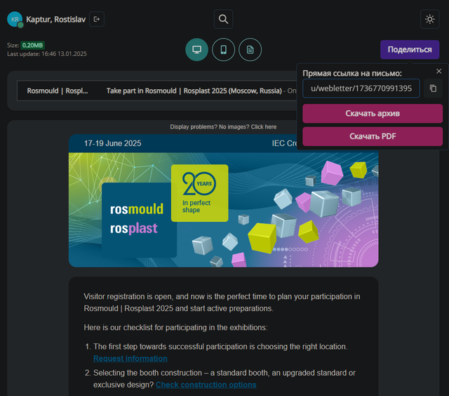
Task: Close the share popup with the X
Action: (x=438, y=71)
